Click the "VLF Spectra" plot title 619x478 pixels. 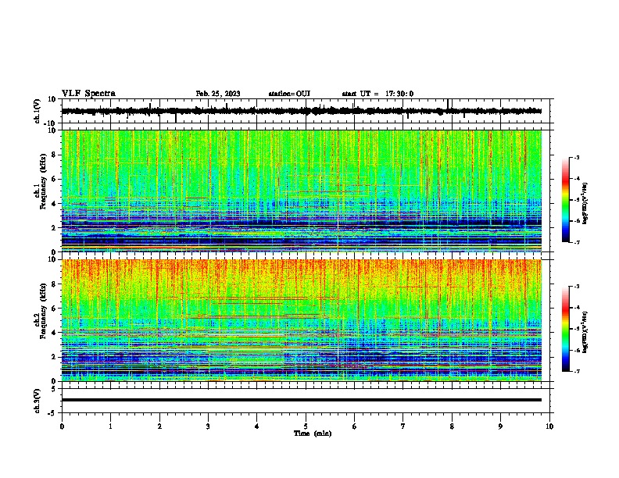(88, 94)
